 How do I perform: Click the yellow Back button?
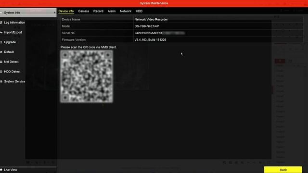coord(283,170)
